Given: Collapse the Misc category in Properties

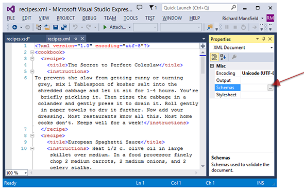Looking at the screenshot, I should click(x=212, y=66).
